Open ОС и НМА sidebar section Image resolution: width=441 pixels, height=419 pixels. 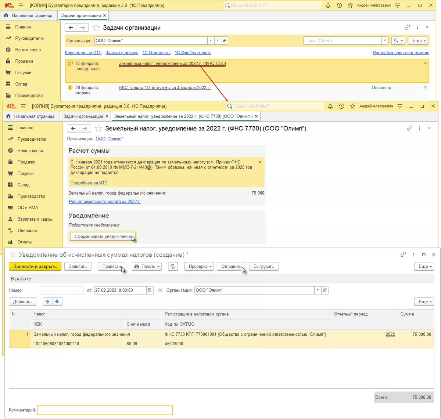click(28, 207)
